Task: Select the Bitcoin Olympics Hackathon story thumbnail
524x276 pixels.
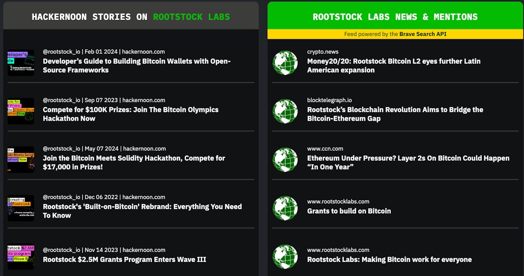Action: (x=21, y=110)
